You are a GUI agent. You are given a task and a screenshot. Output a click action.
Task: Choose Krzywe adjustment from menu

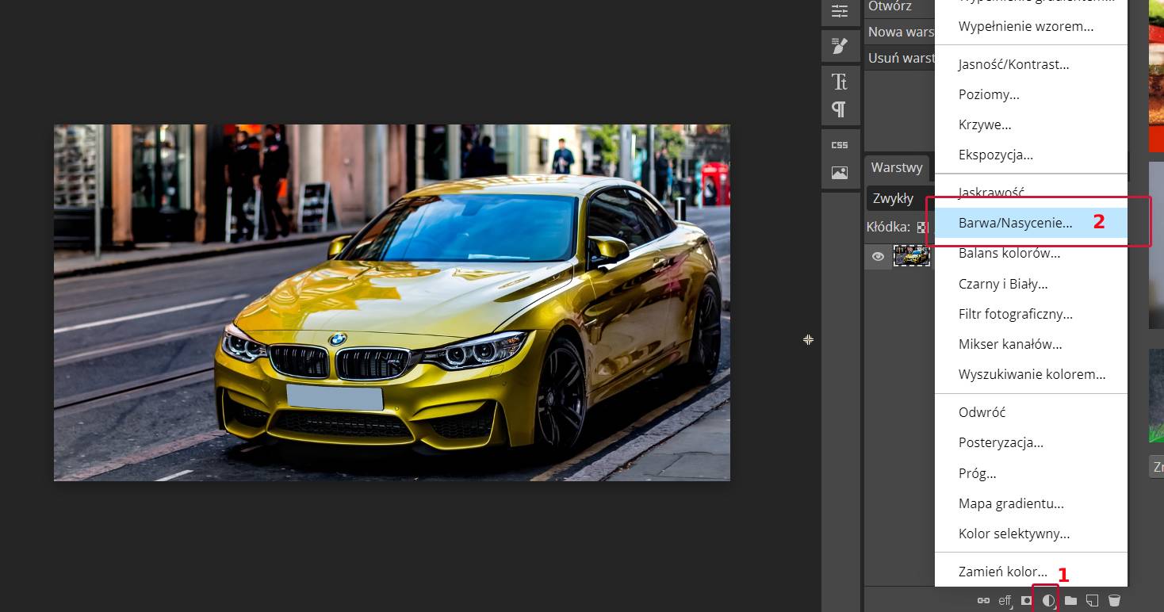pos(1031,124)
